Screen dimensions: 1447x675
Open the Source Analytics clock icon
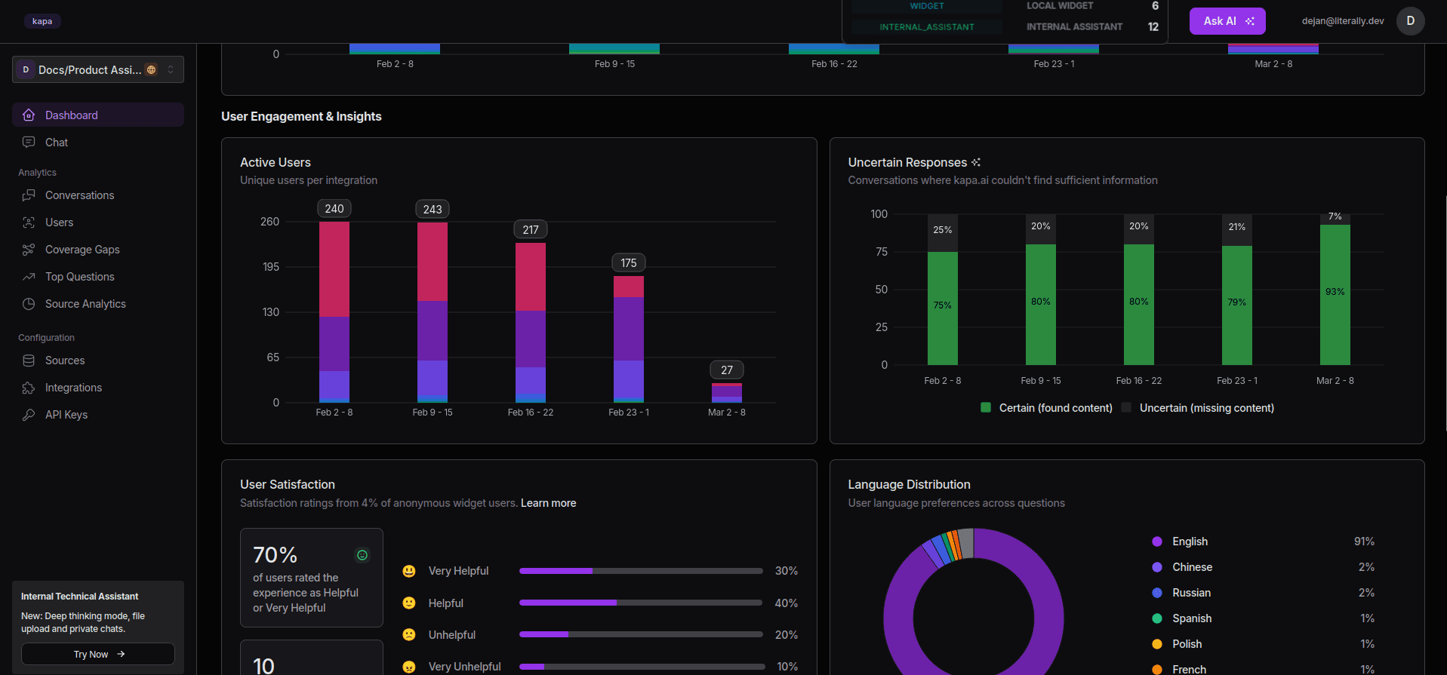pos(29,304)
